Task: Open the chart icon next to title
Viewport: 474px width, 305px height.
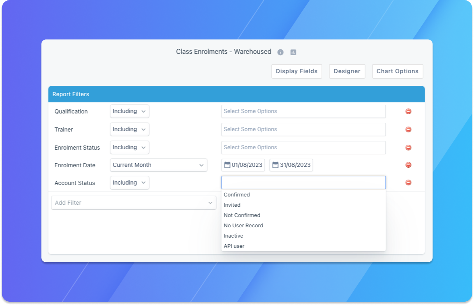Action: pyautogui.click(x=293, y=52)
